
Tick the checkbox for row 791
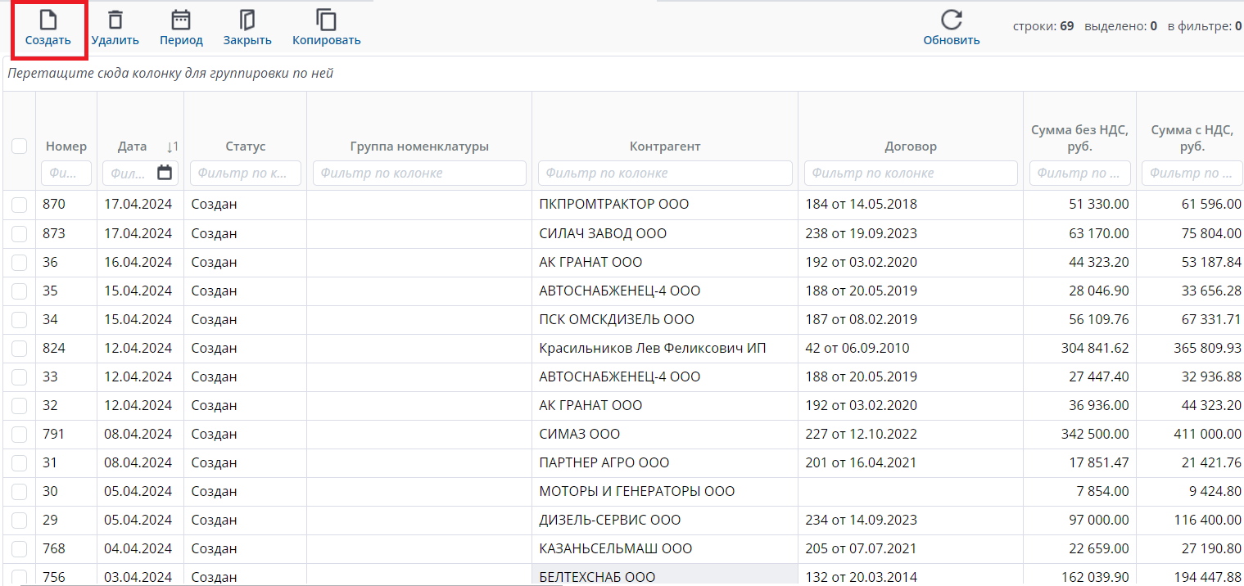20,434
